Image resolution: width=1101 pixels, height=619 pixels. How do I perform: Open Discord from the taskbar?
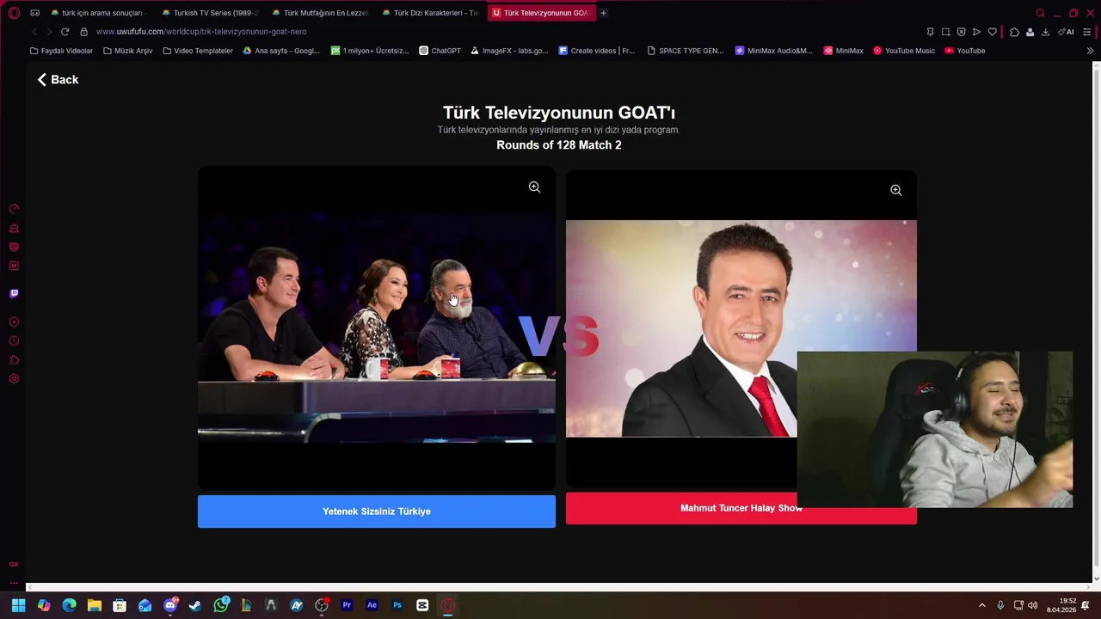tap(170, 605)
